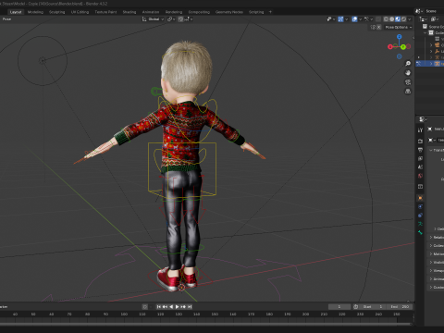Open the object type visibility dropdown
The image size is (444, 333).
[330, 19]
